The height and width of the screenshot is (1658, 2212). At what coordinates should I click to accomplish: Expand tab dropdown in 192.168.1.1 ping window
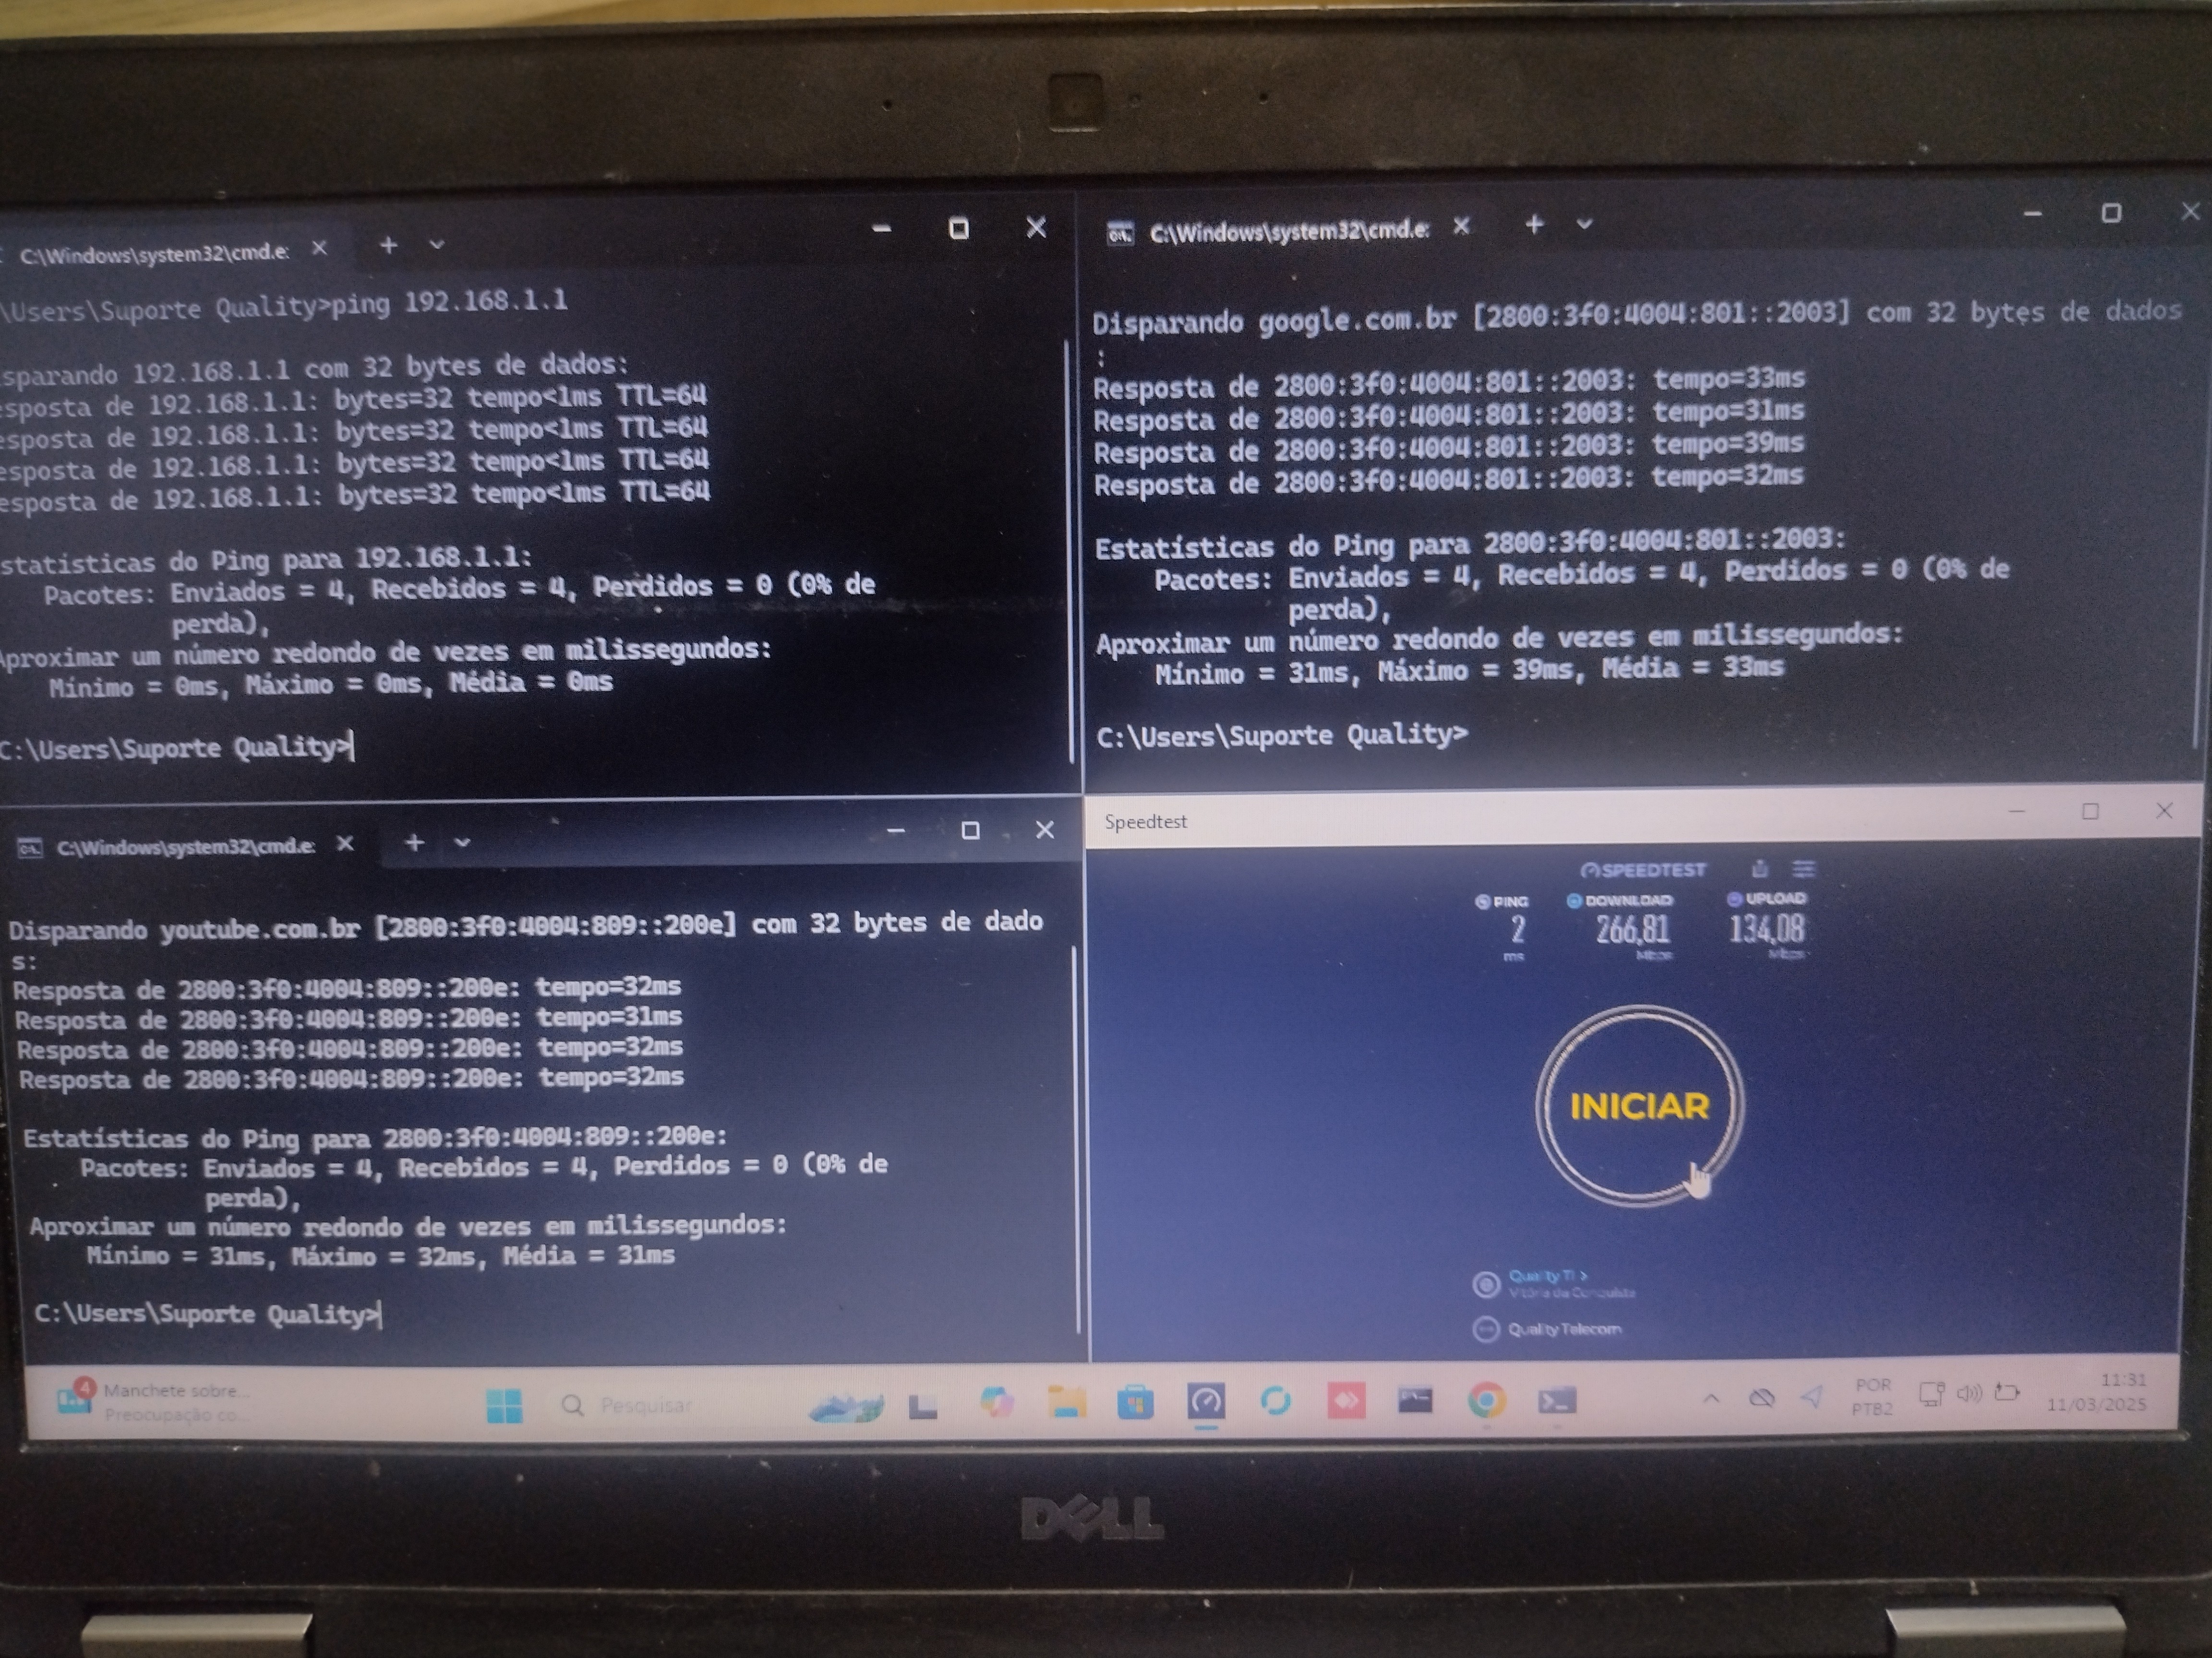coord(436,244)
